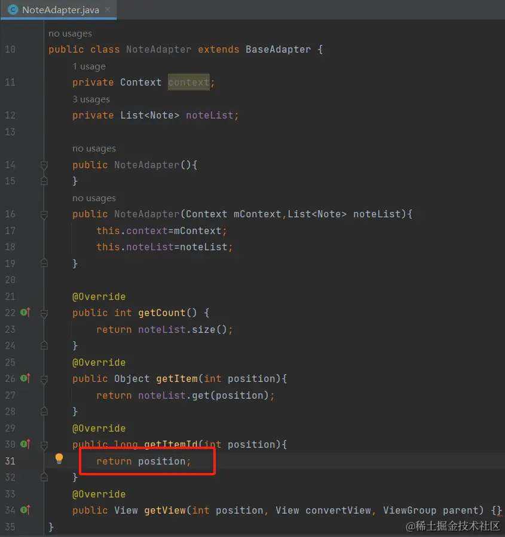
Task: Open '1 usage' hint above context field
Action: (x=89, y=66)
